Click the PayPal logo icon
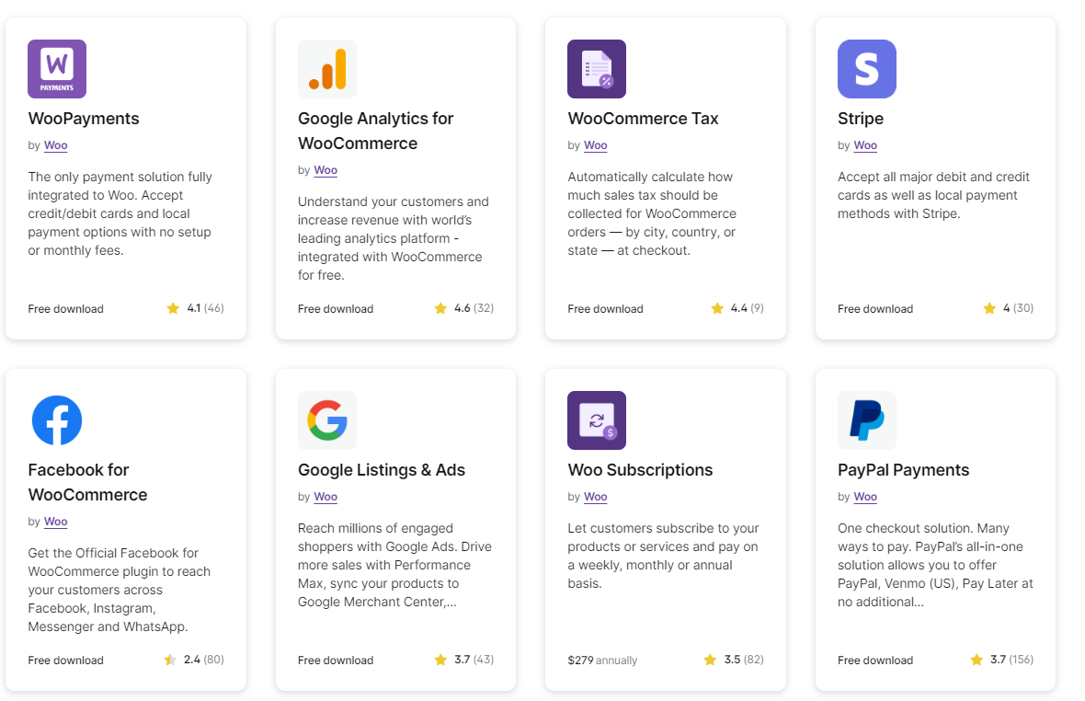 pyautogui.click(x=867, y=420)
